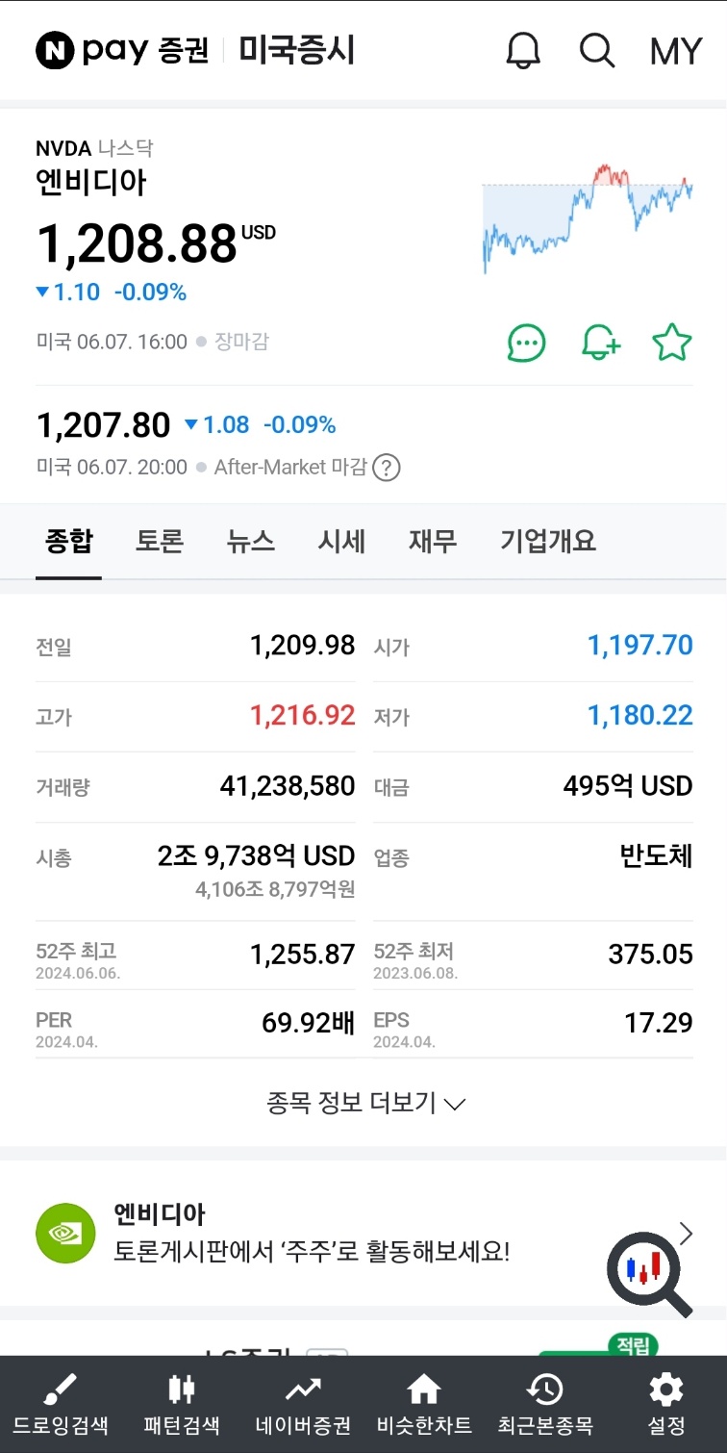This screenshot has height=1453, width=727.
Task: Switch to the 재무 tab
Action: (433, 541)
